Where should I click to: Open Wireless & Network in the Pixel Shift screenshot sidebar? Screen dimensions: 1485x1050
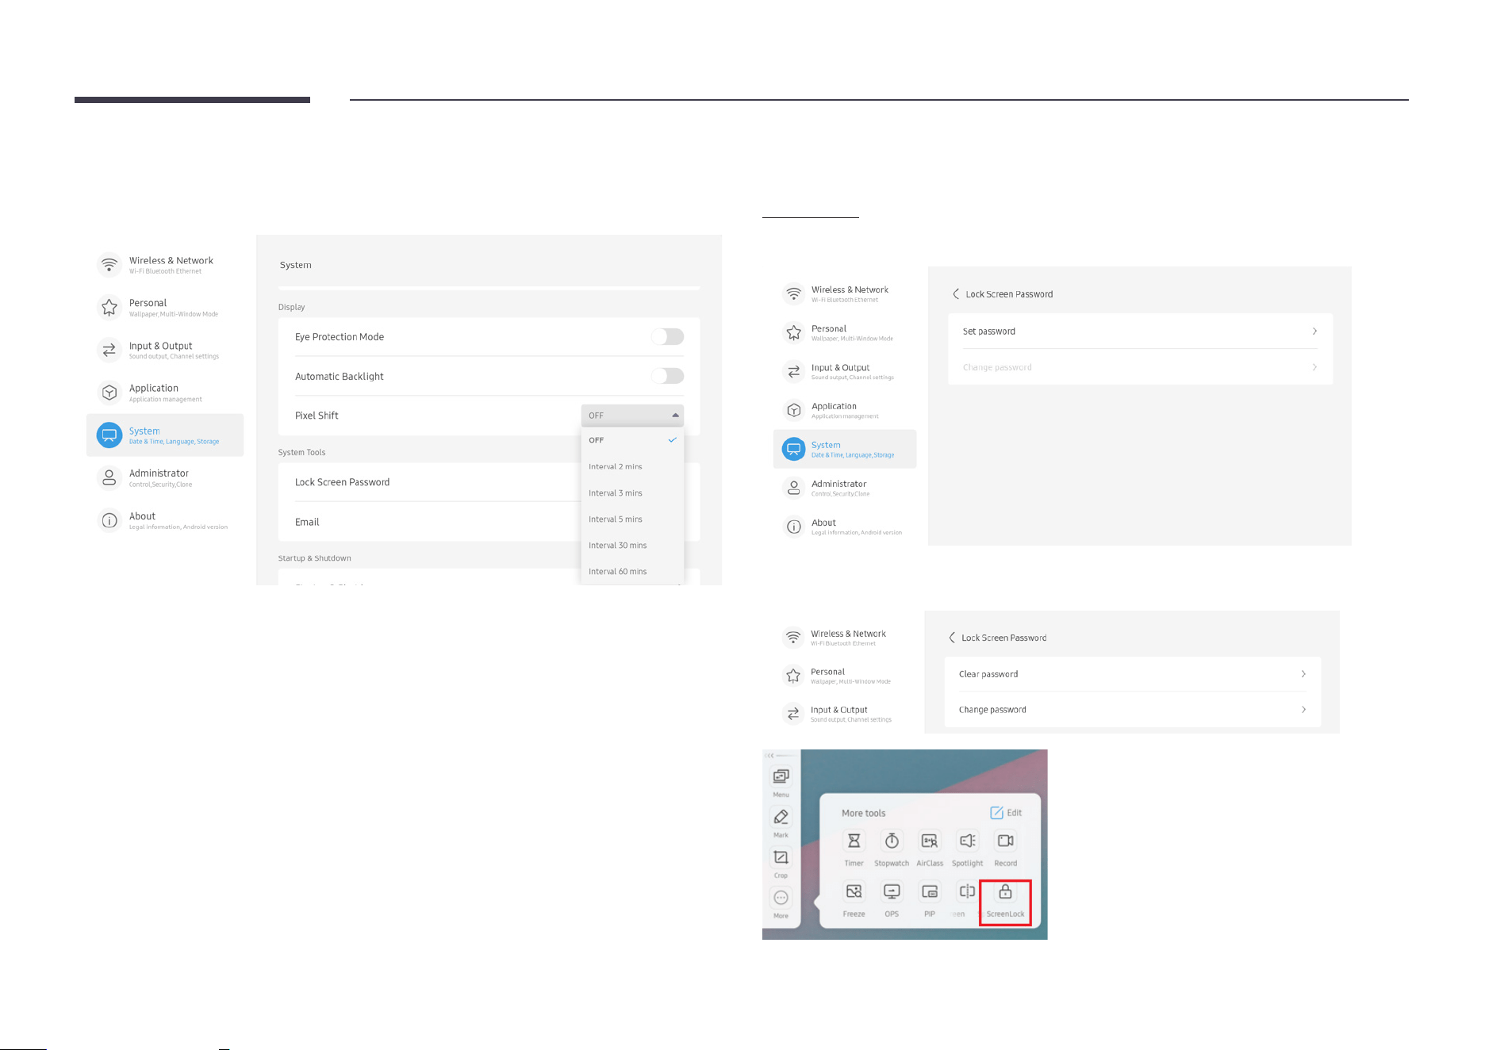coord(165,265)
